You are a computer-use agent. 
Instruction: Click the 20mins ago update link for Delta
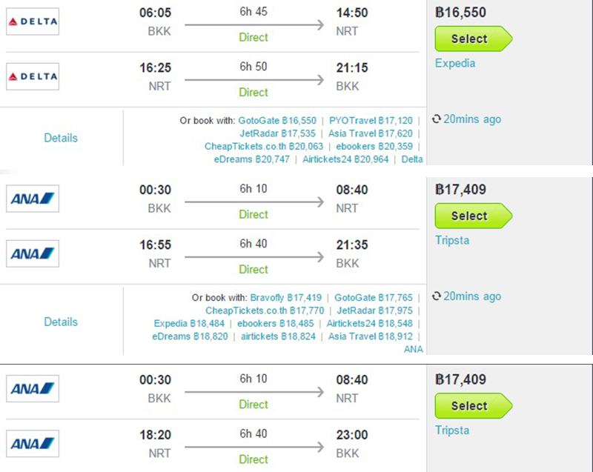click(472, 119)
